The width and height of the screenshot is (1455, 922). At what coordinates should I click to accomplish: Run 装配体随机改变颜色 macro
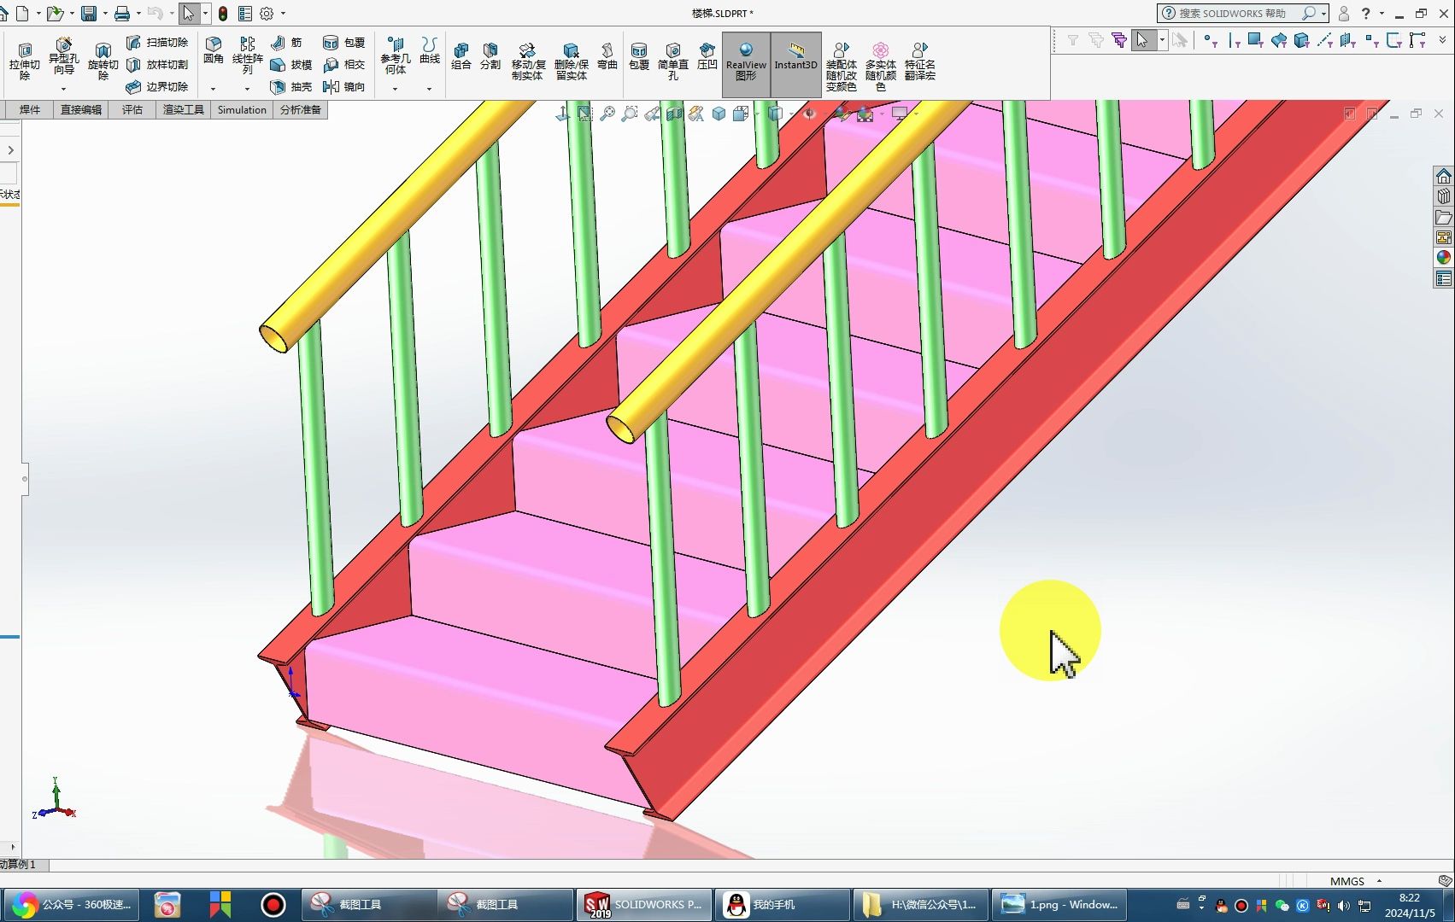842,67
